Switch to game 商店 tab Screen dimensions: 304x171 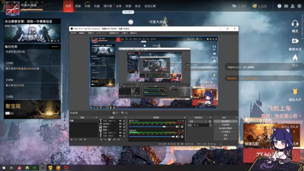(x=138, y=6)
